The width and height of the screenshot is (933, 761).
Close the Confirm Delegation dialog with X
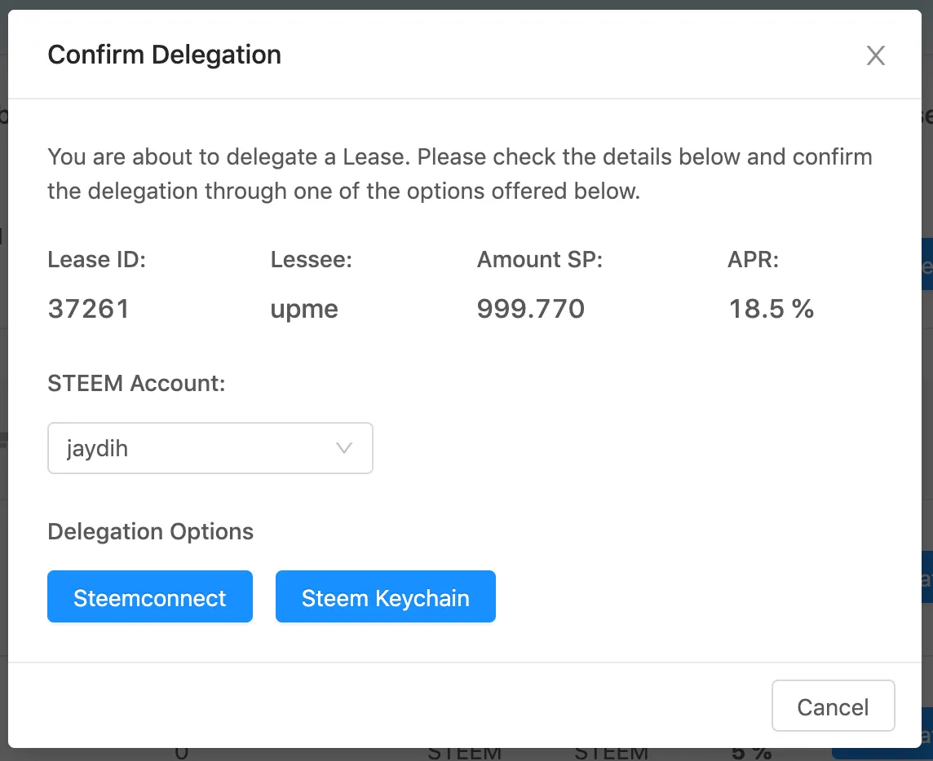[x=875, y=55]
